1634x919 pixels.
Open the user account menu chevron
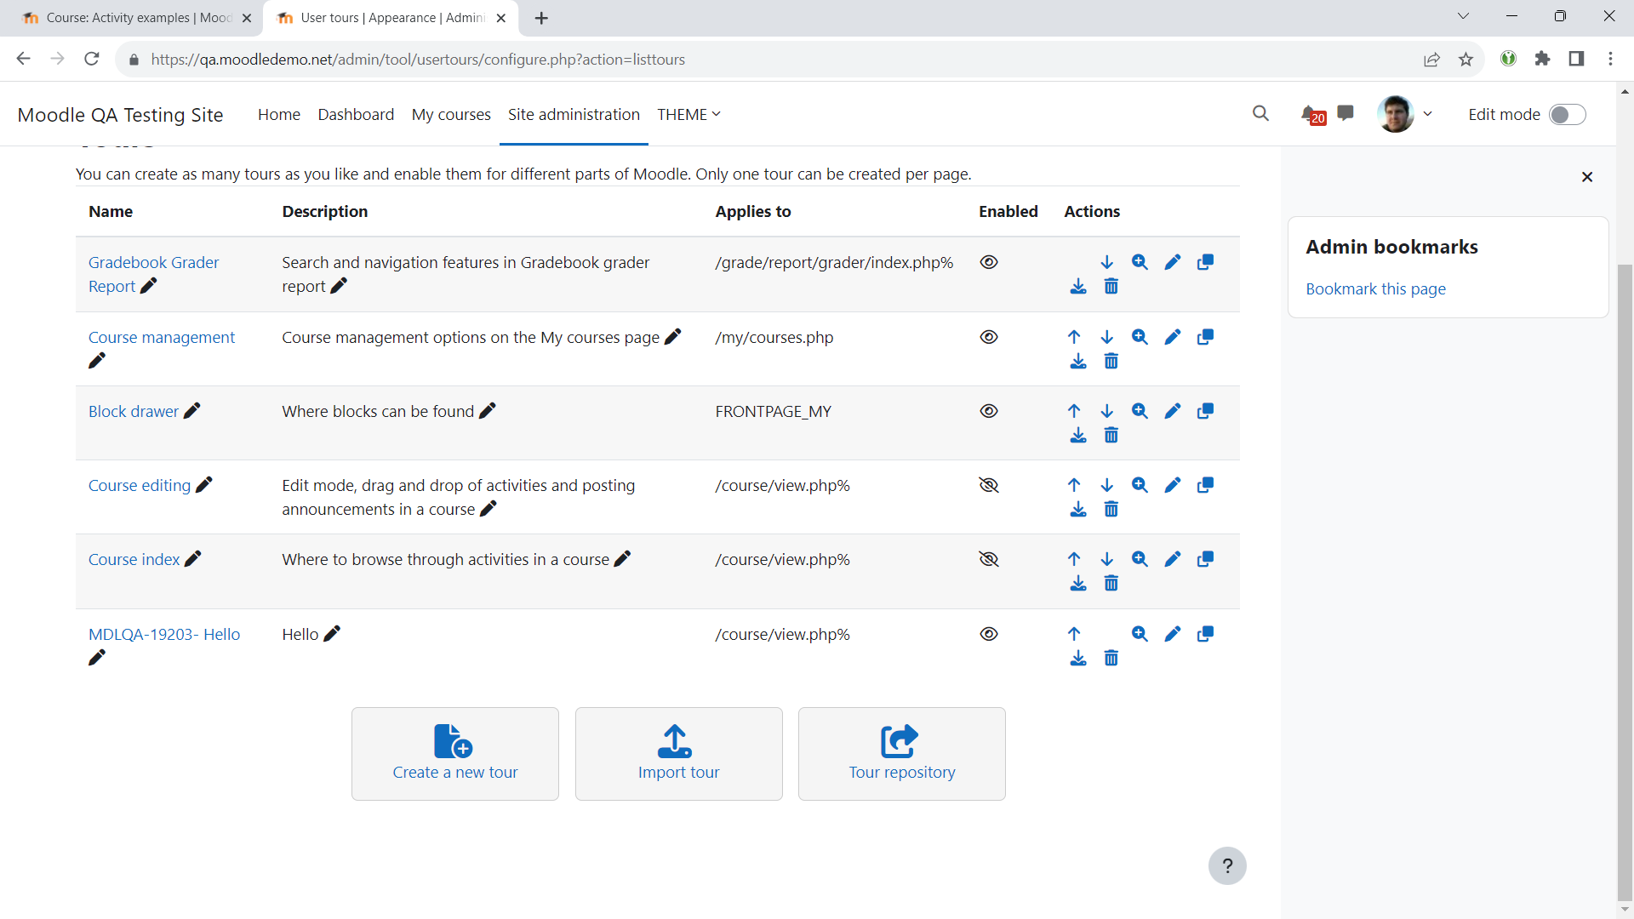pyautogui.click(x=1427, y=114)
